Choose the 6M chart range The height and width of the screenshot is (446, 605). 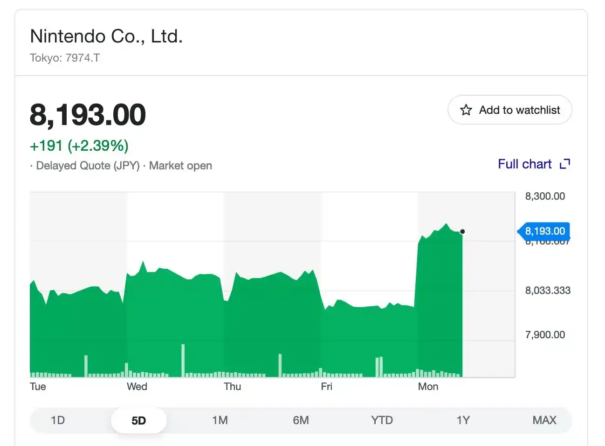tap(301, 420)
